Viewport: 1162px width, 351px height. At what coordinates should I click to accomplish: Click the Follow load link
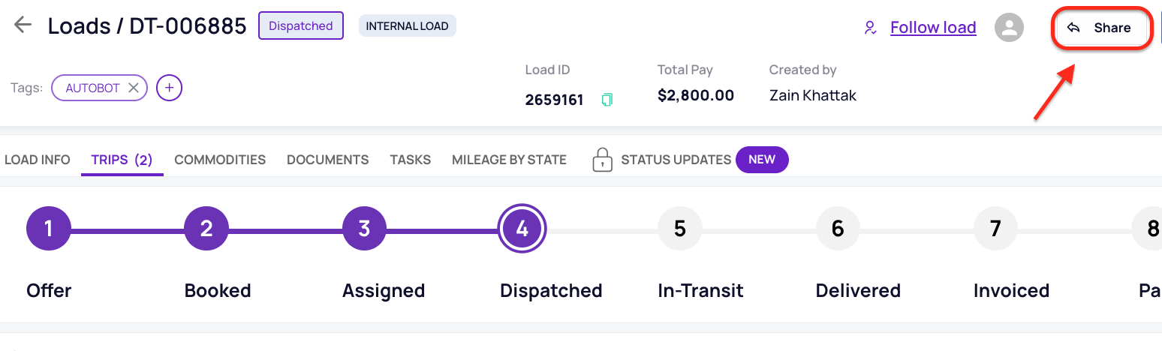[932, 28]
